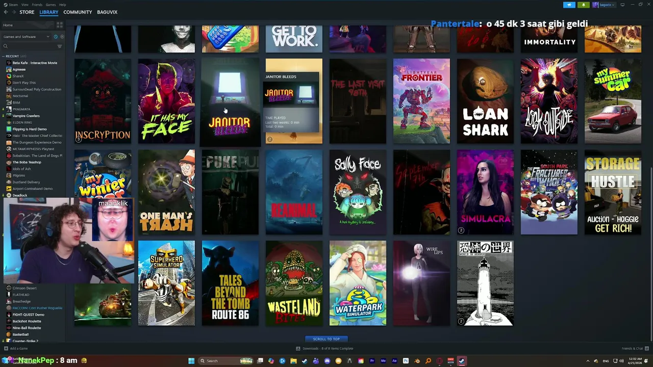Select Vampire Crawlers in the game list
This screenshot has width=653, height=367.
pyautogui.click(x=26, y=116)
